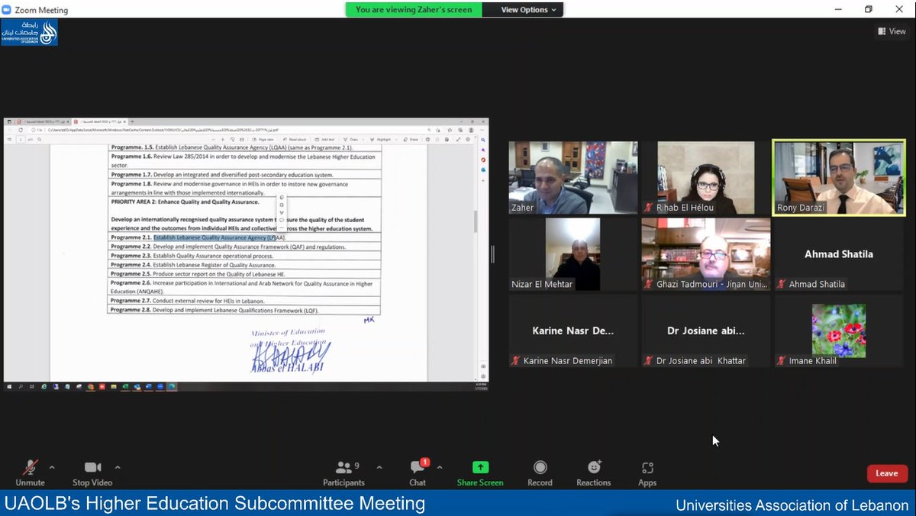Screen dimensions: 916x516
Task: Open Zoom Apps
Action: click(x=647, y=472)
